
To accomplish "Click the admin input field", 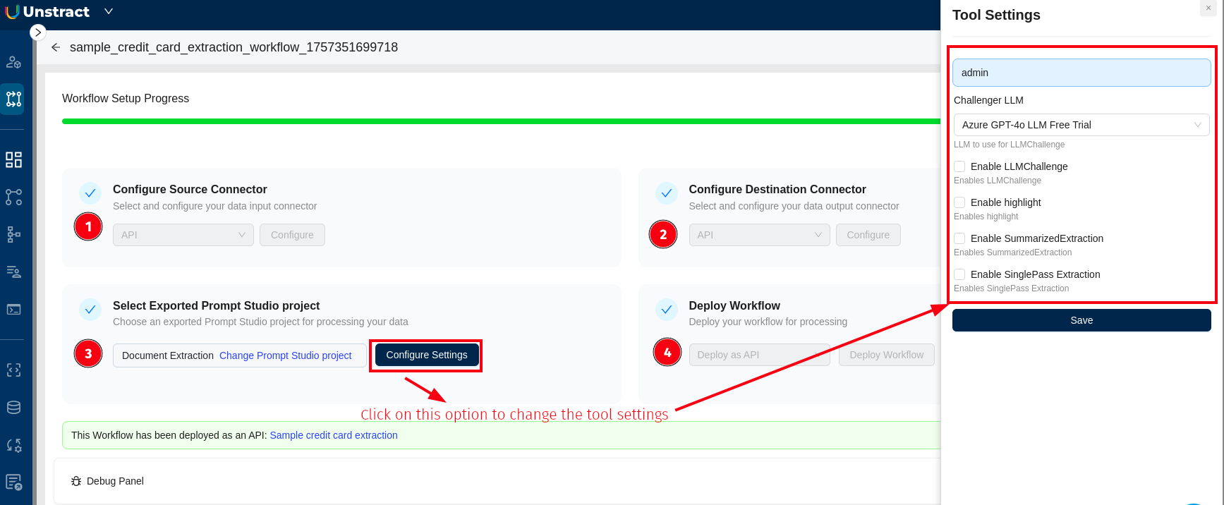I will point(1081,73).
